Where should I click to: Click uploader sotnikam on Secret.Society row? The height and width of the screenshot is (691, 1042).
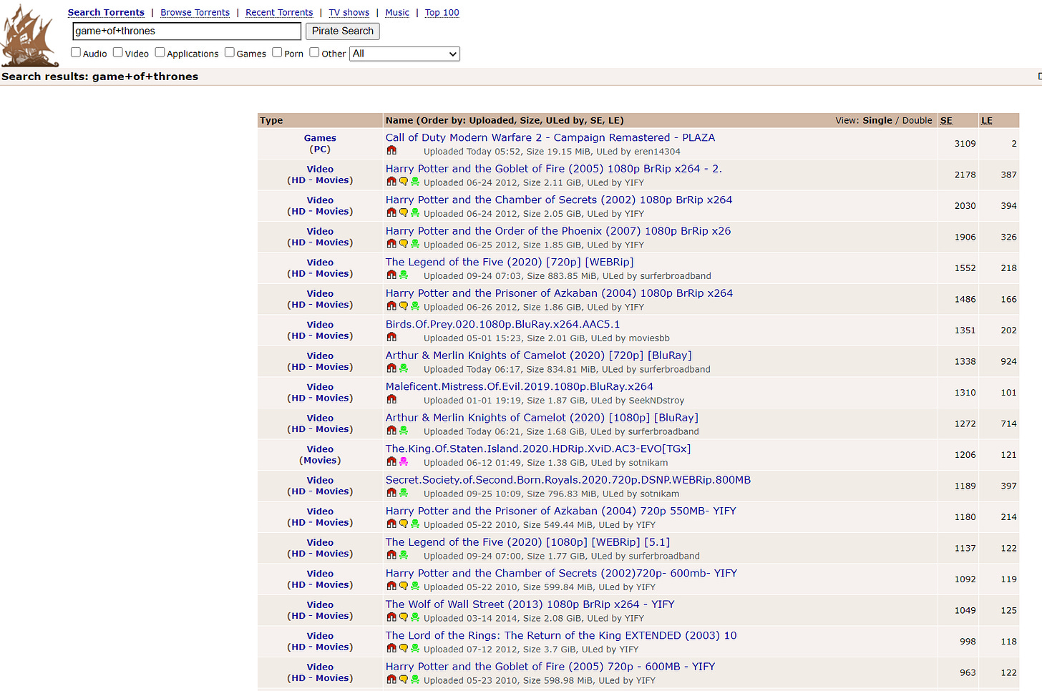tap(660, 494)
